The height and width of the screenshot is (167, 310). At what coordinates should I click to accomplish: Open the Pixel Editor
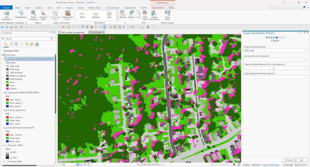145,16
